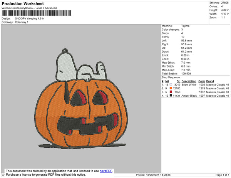Screen dimensions: 231x178
Task: Click 'Colorway 1' value
Action: (x=22, y=22)
